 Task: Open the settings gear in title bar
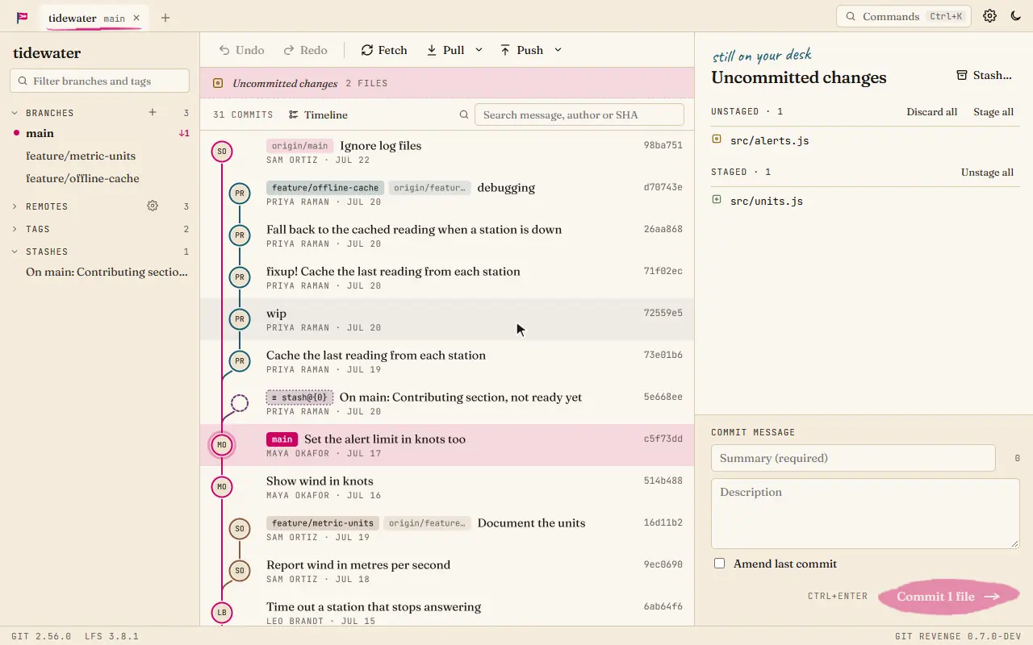[x=989, y=16]
